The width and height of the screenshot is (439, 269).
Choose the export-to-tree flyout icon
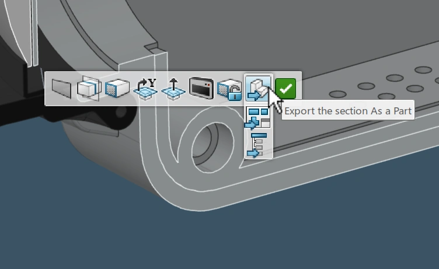pos(257,145)
